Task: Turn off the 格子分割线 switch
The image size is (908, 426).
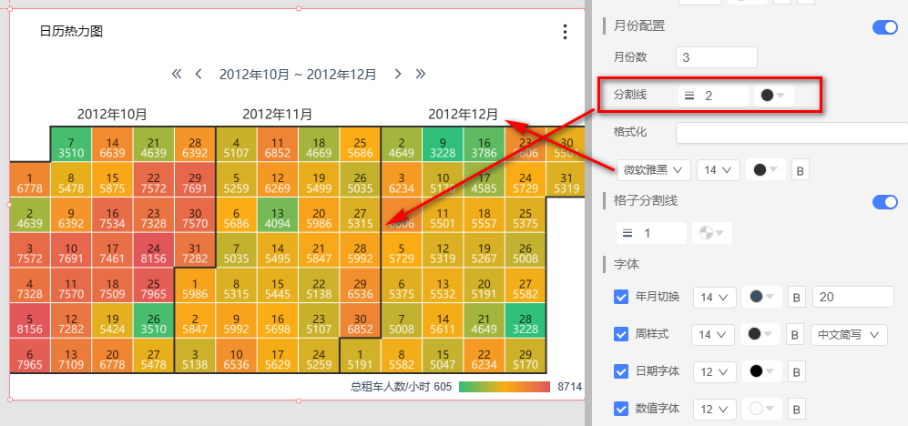Action: click(884, 201)
